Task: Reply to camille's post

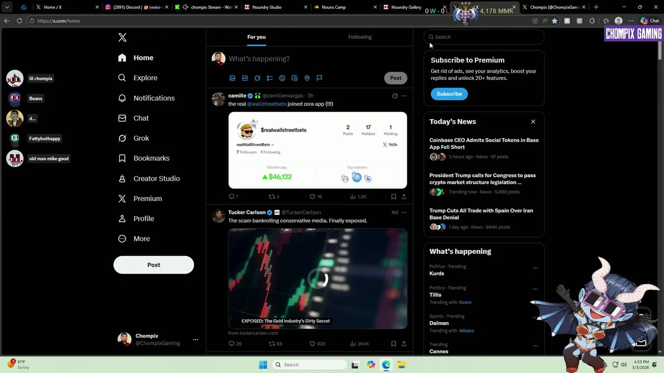Action: point(231,196)
